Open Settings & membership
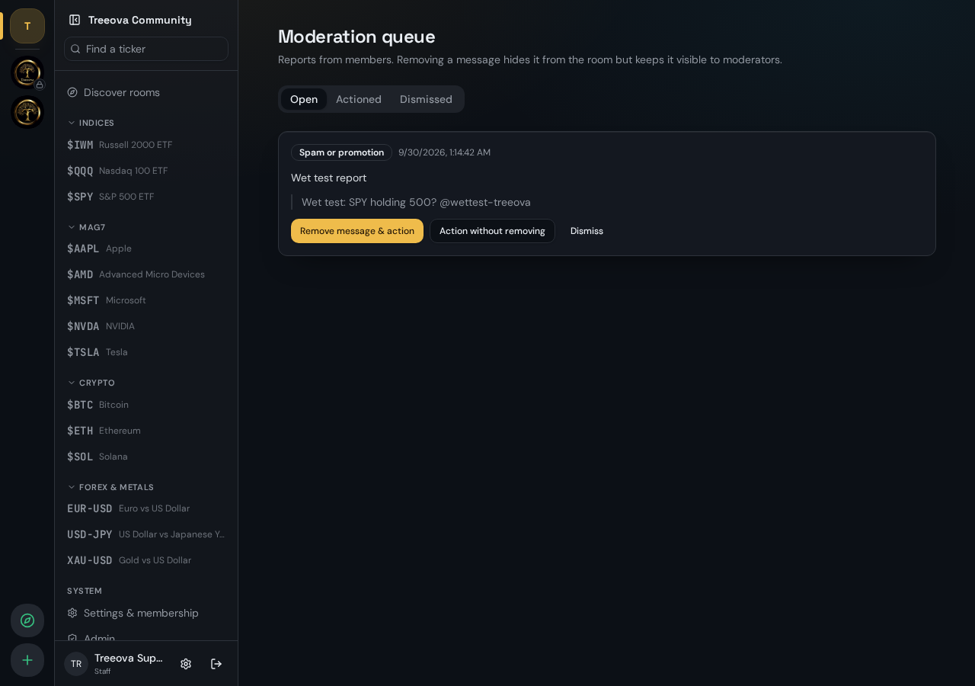The image size is (975, 686). 146,613
